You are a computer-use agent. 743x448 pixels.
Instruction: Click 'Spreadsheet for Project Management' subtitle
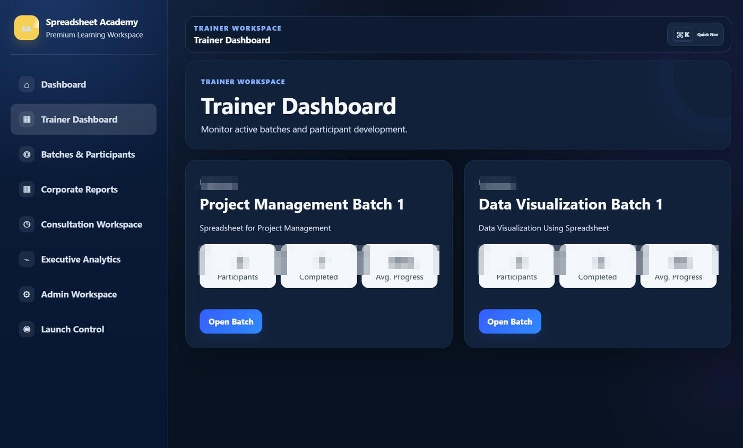coord(265,228)
